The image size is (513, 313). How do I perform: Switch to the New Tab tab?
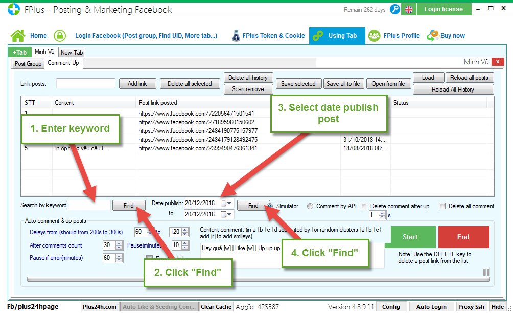(72, 52)
